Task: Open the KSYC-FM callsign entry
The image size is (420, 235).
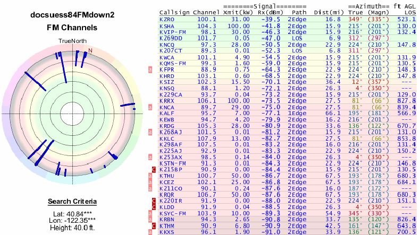Action: [172, 213]
